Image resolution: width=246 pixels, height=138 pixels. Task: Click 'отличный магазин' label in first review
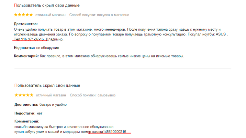pos(50,15)
